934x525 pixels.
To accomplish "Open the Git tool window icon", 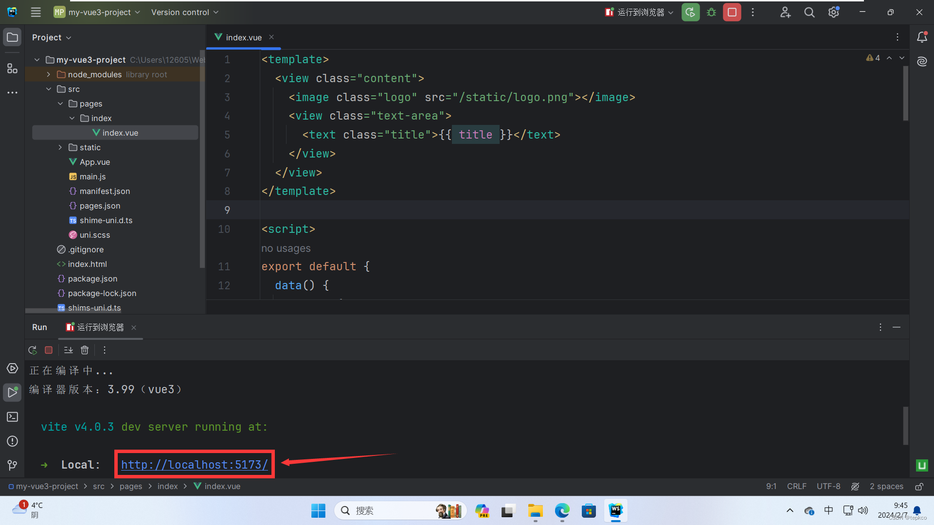I will 12,466.
